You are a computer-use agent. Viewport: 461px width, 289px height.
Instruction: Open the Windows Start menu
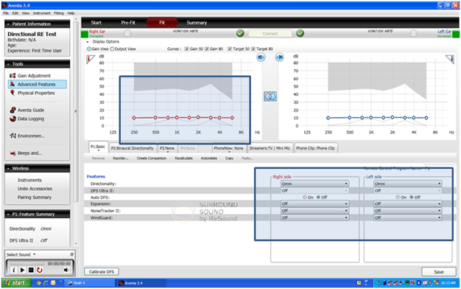click(x=16, y=283)
